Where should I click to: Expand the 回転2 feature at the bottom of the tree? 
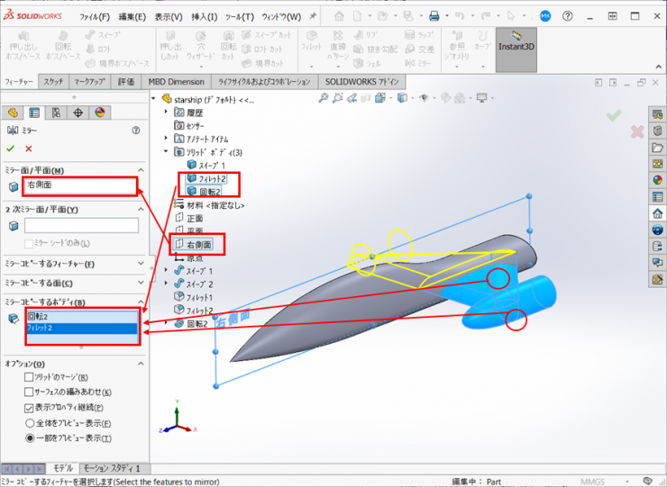(x=168, y=324)
